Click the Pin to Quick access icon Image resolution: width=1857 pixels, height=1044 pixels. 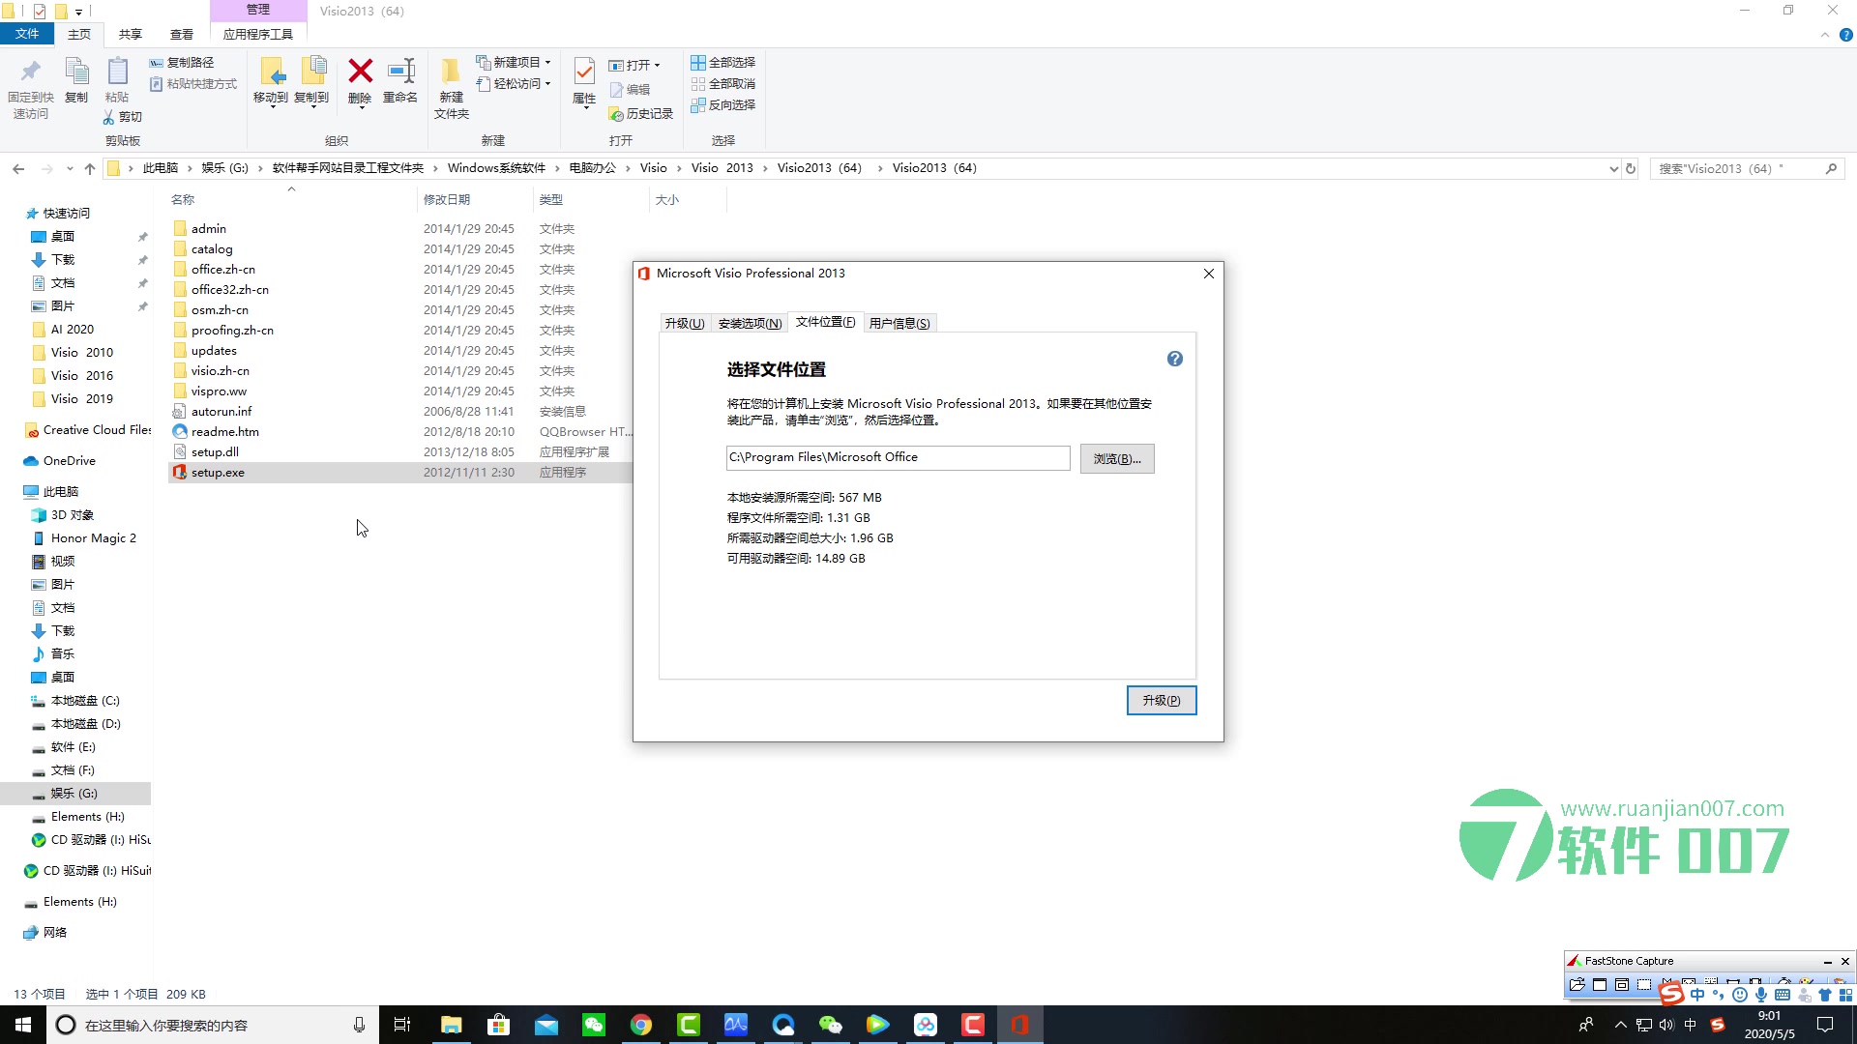30,72
